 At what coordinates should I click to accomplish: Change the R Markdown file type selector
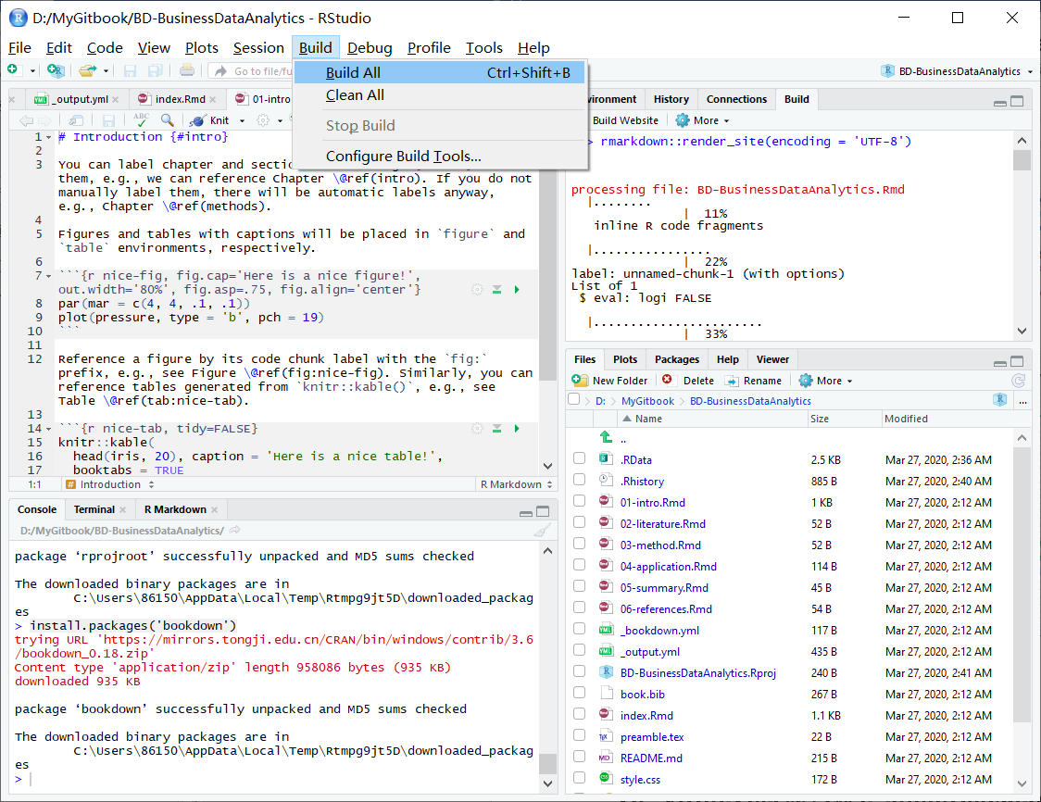click(x=517, y=484)
